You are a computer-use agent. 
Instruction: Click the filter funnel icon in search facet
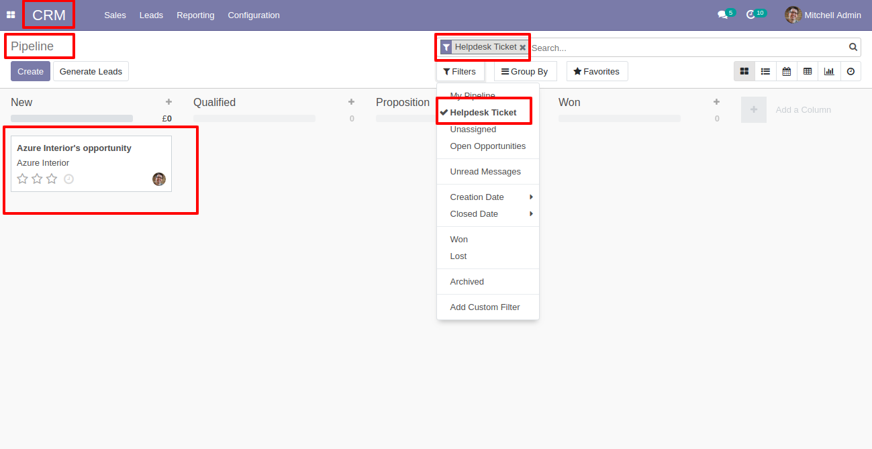(x=446, y=48)
